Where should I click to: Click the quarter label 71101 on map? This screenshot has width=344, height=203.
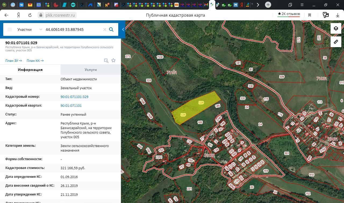pyautogui.click(x=172, y=73)
